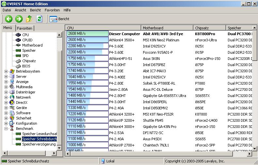This screenshot has height=165, width=258.
Task: Click the DirectX icon in the tree
Action: tap(12, 103)
